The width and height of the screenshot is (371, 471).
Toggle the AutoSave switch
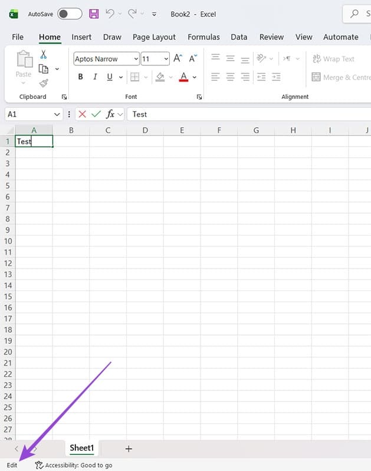[x=70, y=14]
